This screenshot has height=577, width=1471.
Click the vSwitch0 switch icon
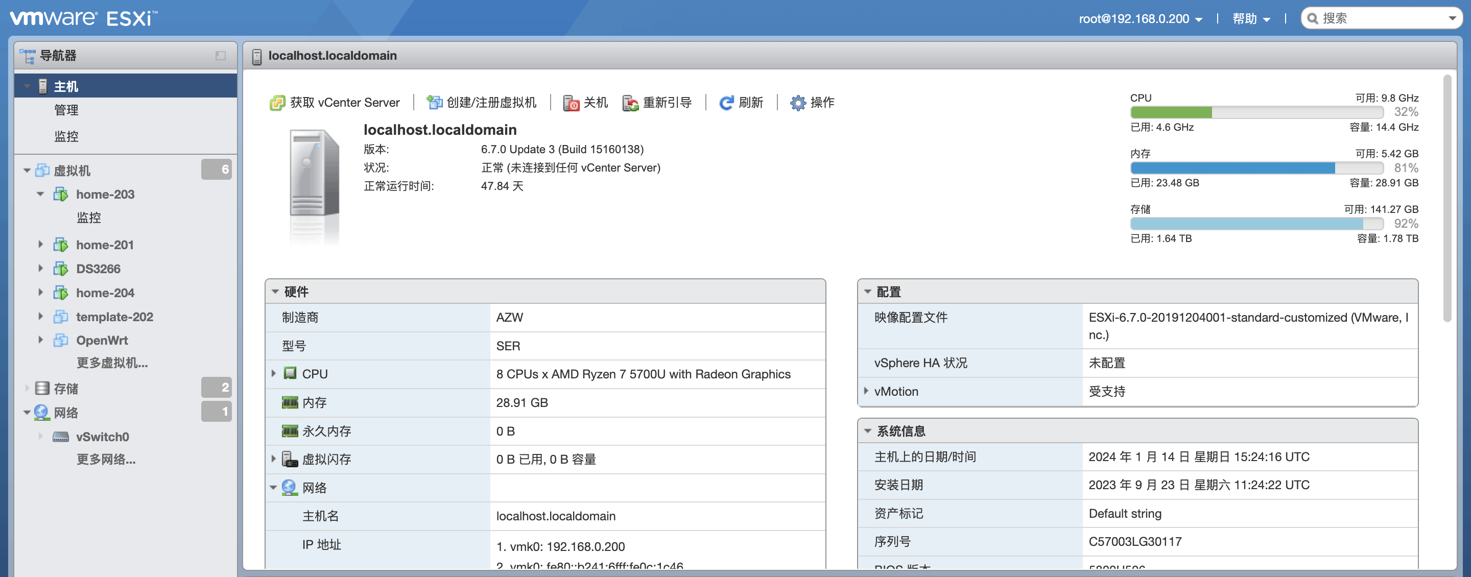61,437
